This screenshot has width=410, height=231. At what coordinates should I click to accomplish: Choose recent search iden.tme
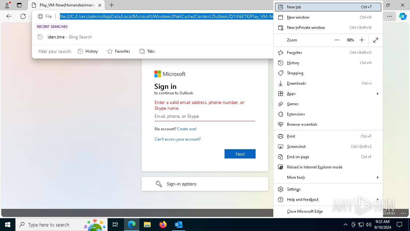[x=153, y=37]
